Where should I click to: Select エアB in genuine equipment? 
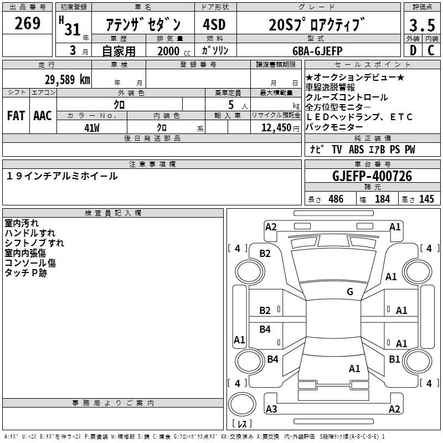377,149
